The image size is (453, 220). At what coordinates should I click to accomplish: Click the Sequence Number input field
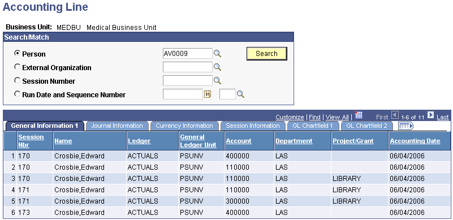click(x=228, y=94)
